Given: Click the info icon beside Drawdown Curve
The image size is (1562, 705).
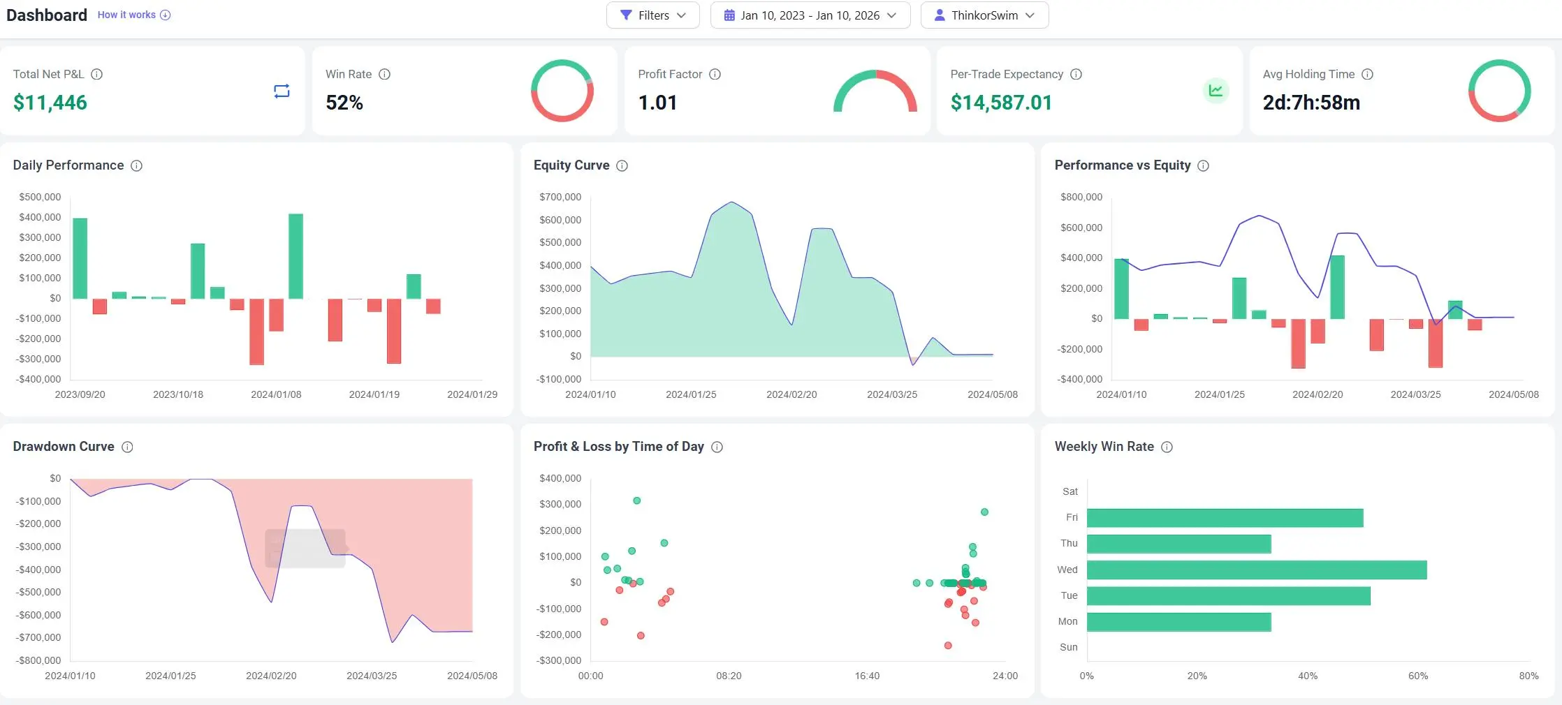Looking at the screenshot, I should click(127, 447).
